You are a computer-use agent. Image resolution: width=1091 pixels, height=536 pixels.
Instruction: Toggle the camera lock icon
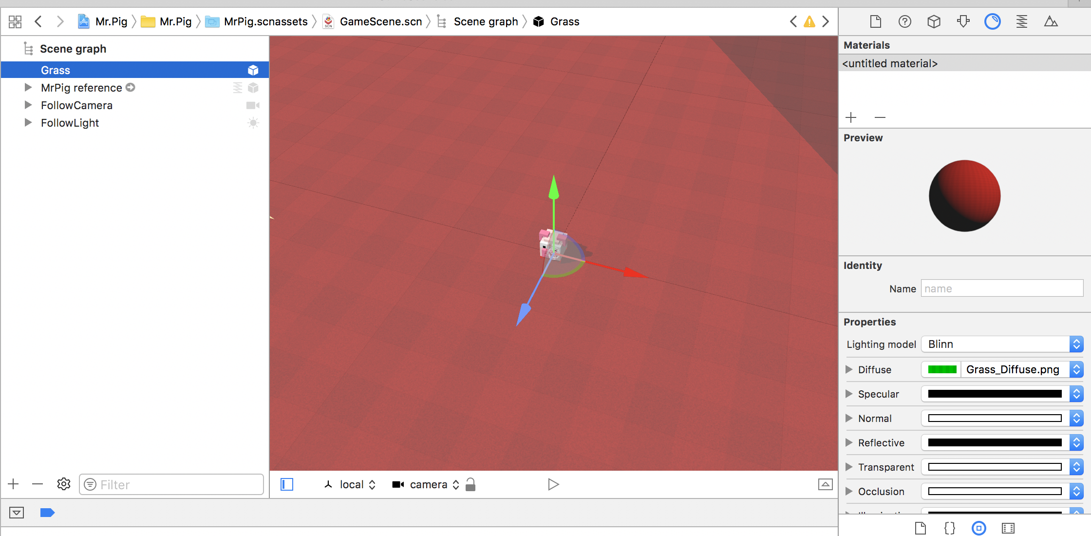[x=470, y=484]
